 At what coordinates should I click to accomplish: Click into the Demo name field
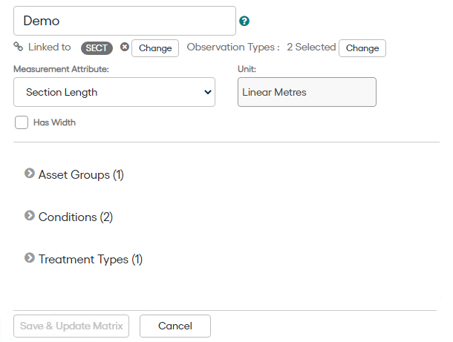coord(125,21)
